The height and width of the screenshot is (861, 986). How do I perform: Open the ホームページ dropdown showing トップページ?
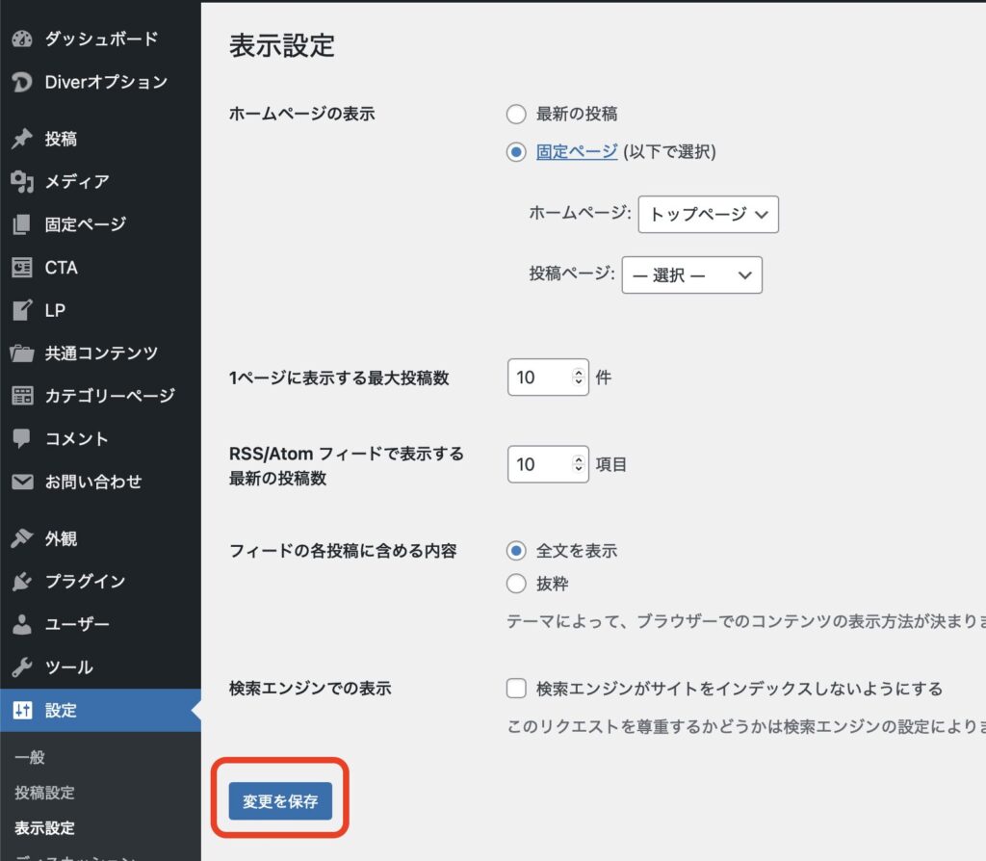tap(708, 215)
